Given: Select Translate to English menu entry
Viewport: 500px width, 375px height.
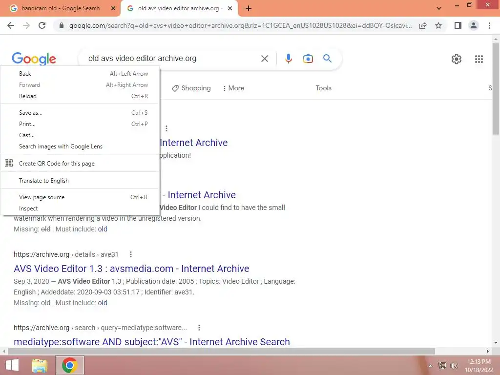Looking at the screenshot, I should [x=80, y=181].
